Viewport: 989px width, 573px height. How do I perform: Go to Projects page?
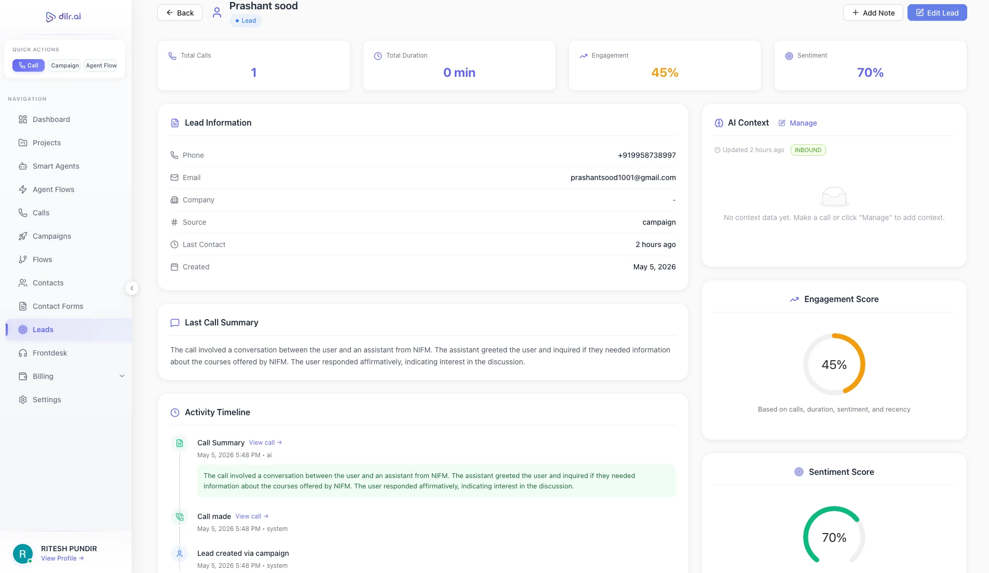47,143
